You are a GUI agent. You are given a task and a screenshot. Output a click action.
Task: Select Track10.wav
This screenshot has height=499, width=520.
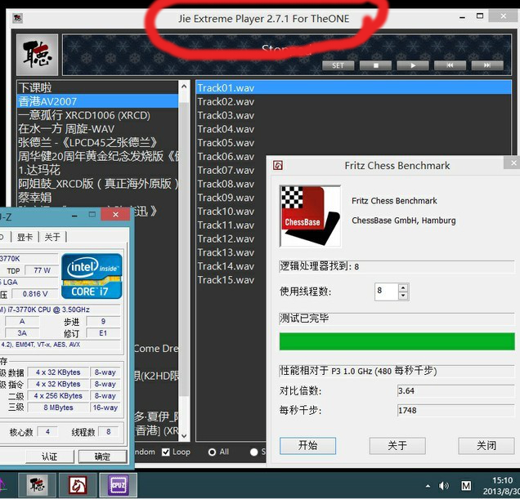click(231, 212)
